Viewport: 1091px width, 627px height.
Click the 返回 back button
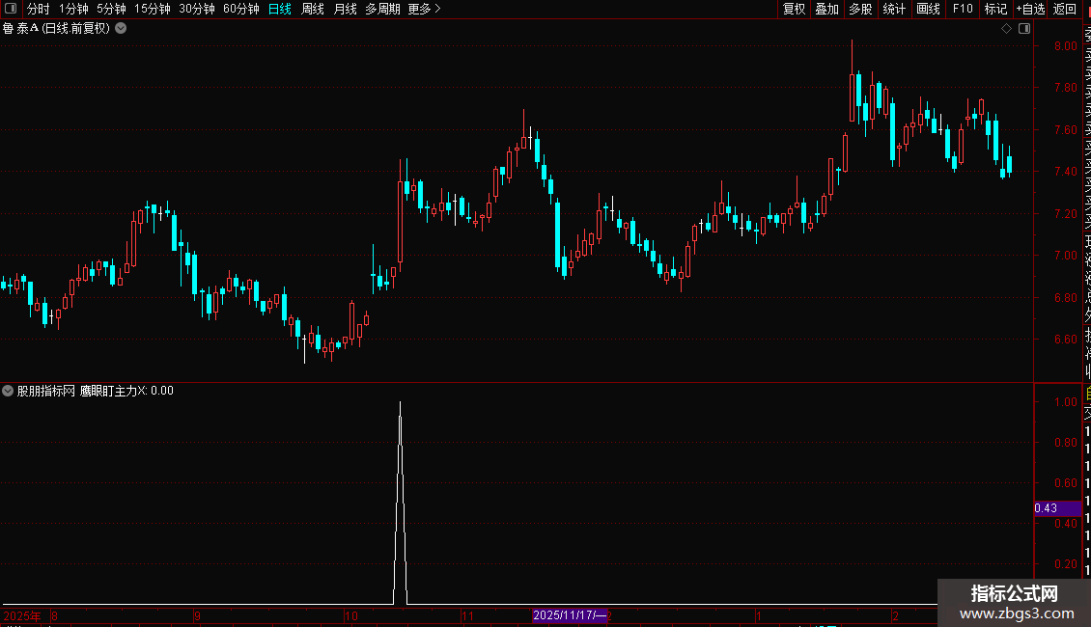point(1065,9)
